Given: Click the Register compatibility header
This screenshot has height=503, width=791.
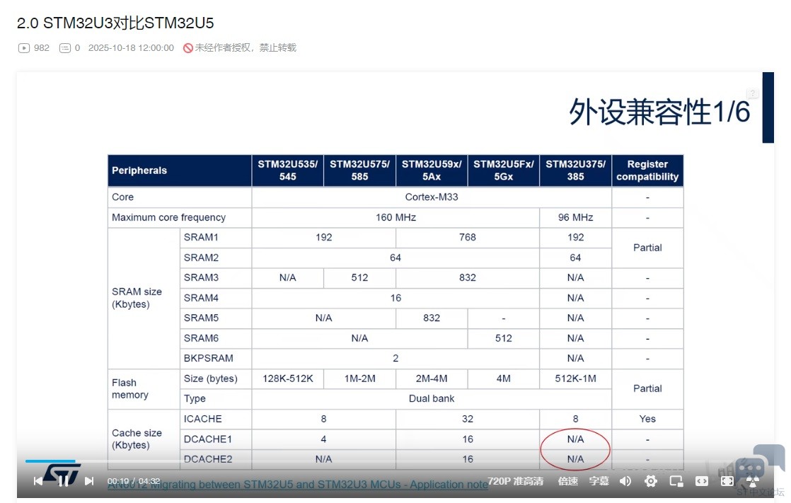Looking at the screenshot, I should [648, 170].
